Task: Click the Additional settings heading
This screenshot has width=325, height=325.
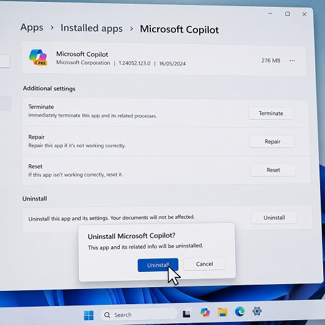Action: pos(49,89)
